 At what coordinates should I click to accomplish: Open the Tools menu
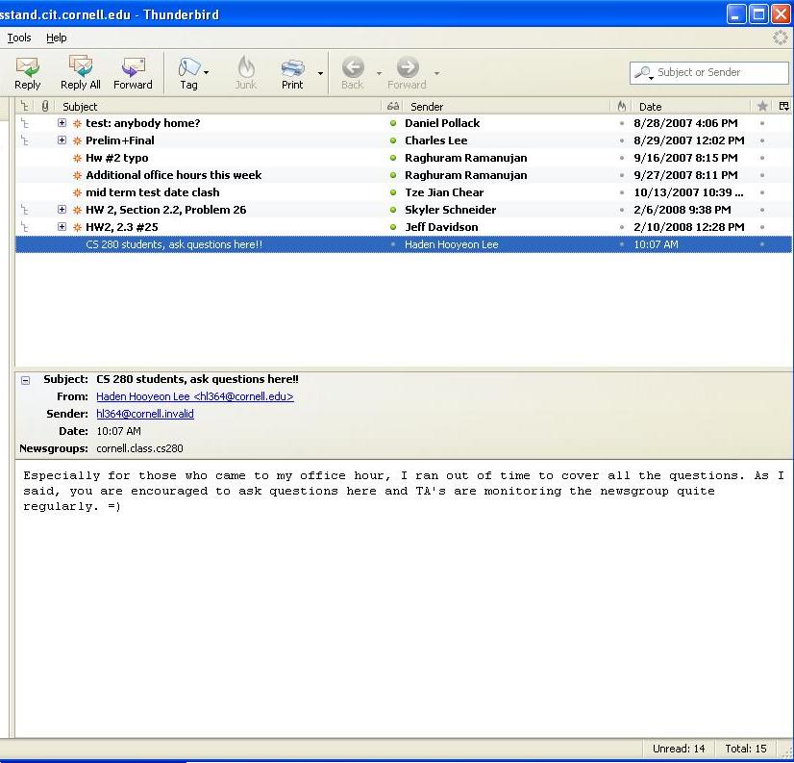click(19, 38)
